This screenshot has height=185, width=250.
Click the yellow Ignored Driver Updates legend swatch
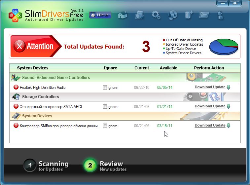[x=164, y=44]
